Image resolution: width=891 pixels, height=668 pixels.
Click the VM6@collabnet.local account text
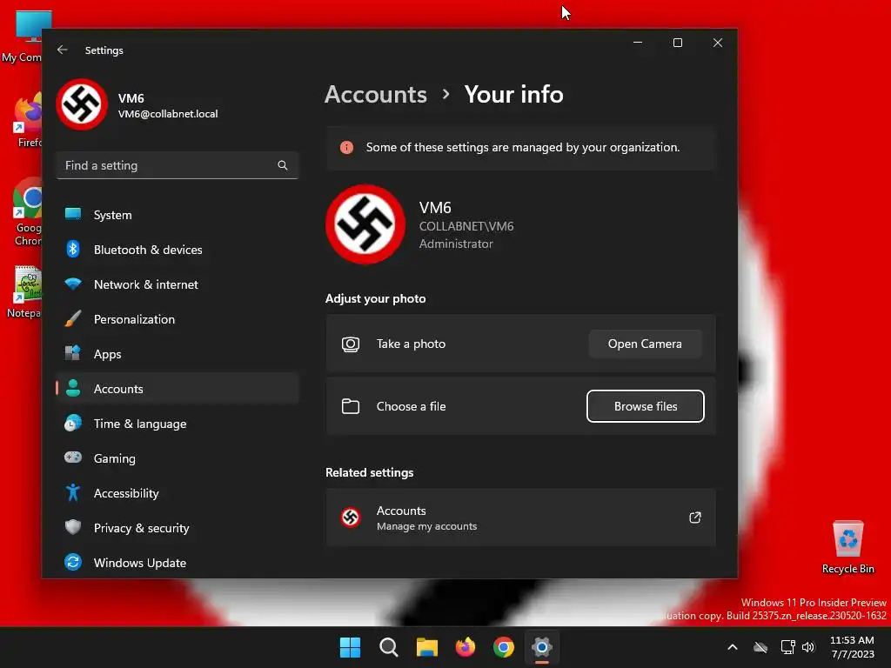coord(168,114)
